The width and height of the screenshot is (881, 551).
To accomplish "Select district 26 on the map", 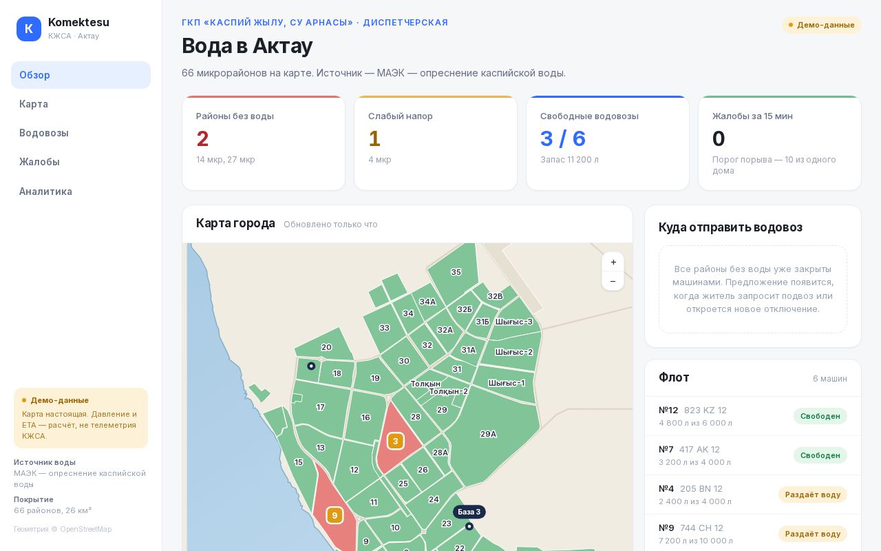I will (423, 470).
